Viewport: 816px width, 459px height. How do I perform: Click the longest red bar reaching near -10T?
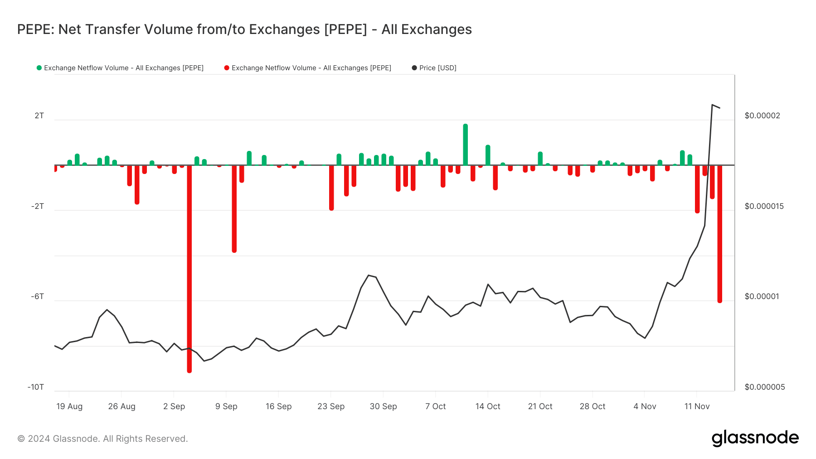tap(189, 272)
